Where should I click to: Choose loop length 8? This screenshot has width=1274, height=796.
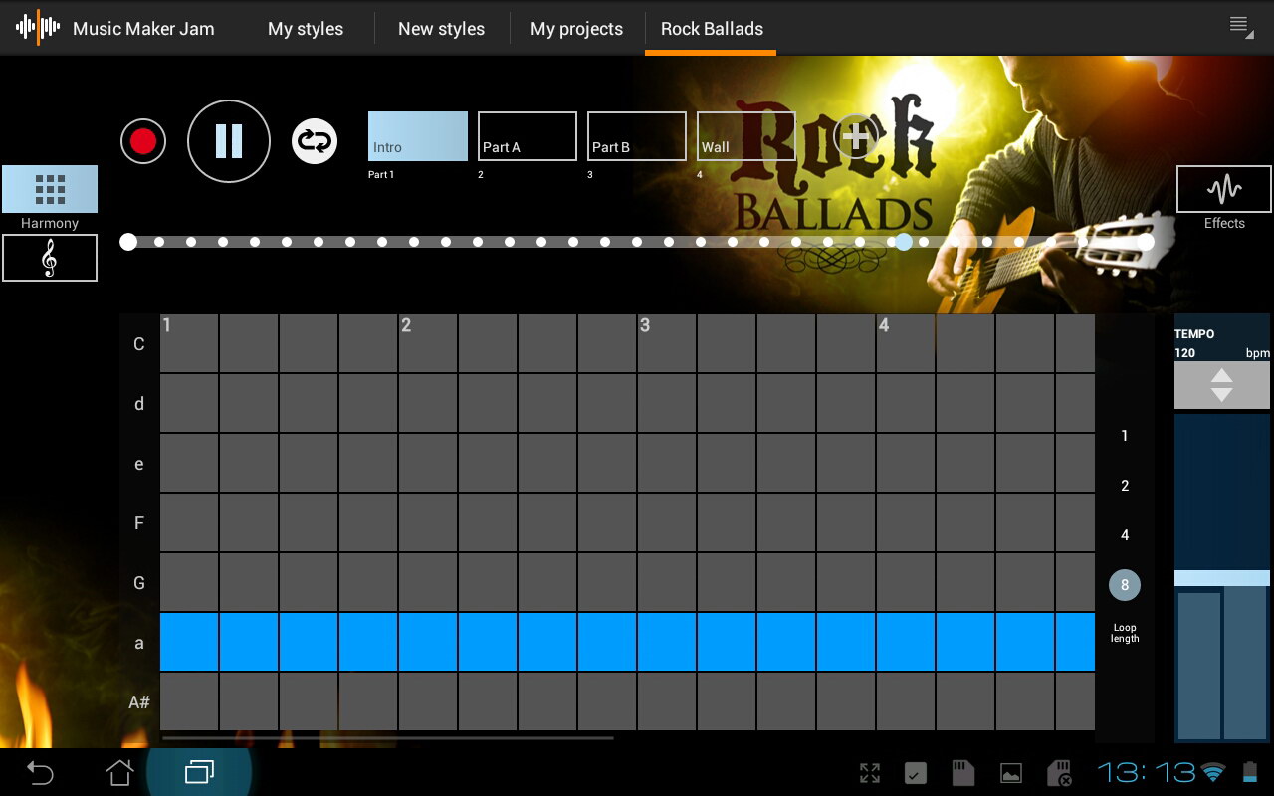(x=1125, y=585)
